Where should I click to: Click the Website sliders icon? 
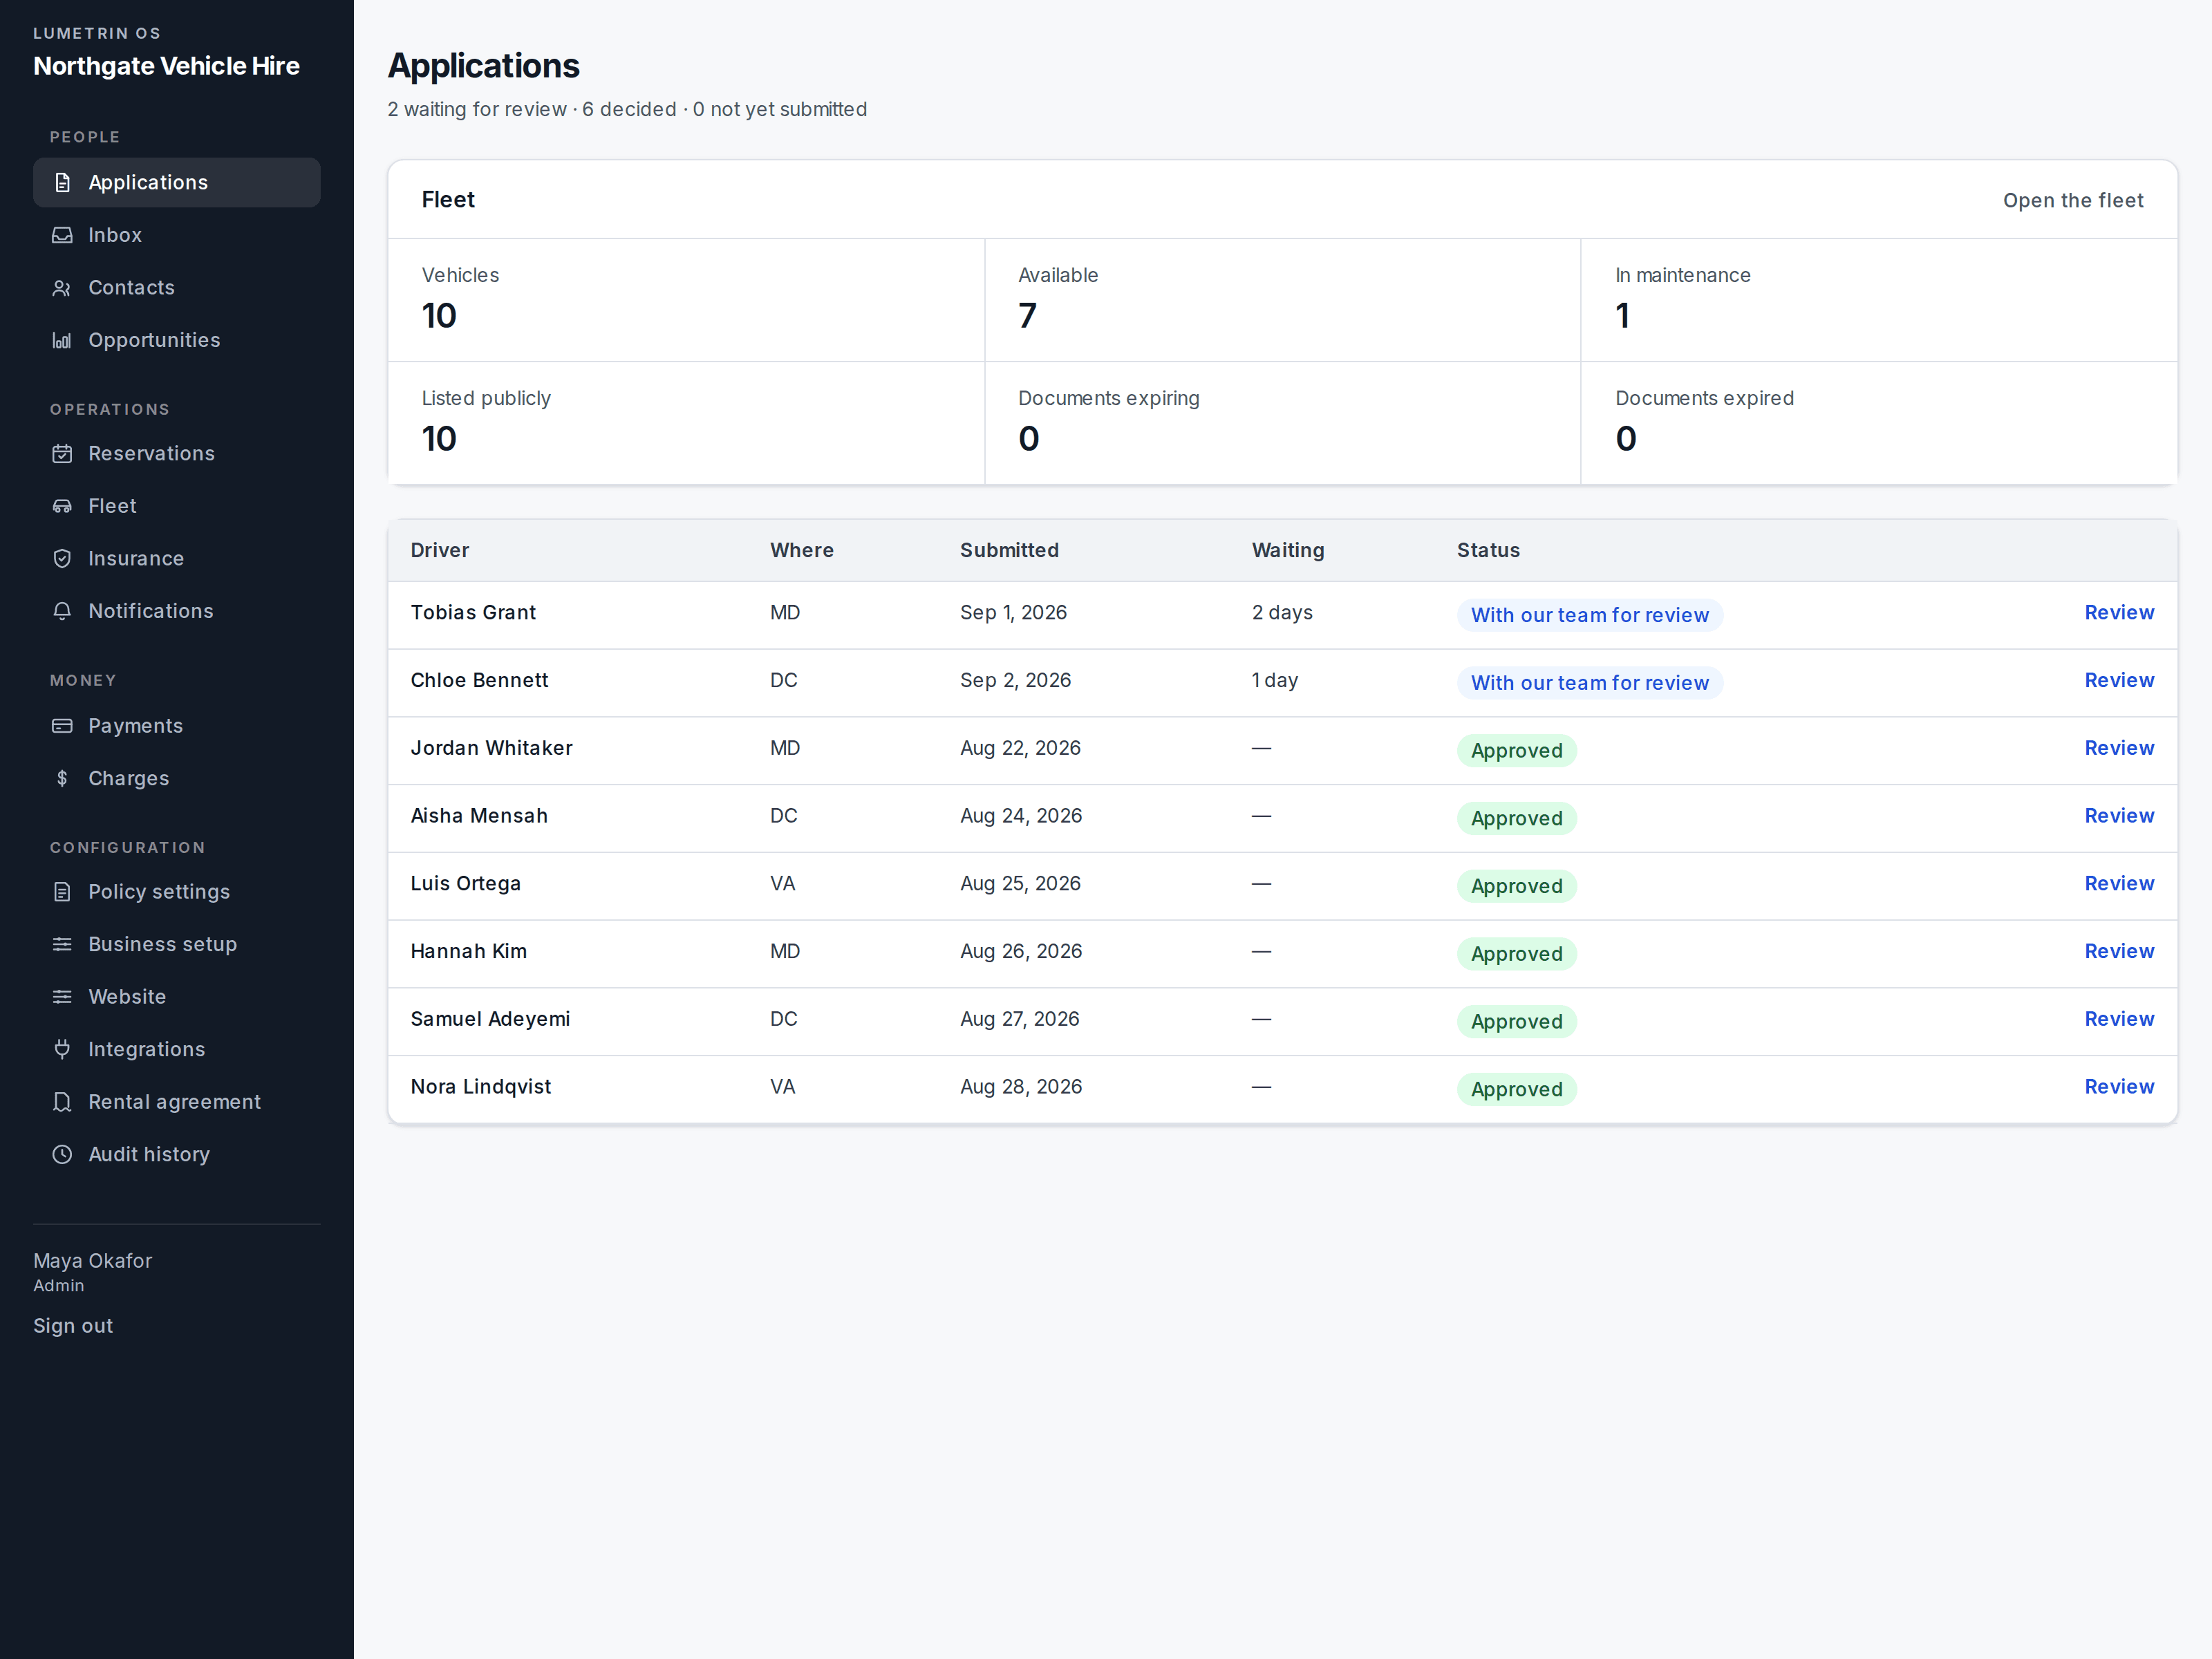pyautogui.click(x=62, y=997)
